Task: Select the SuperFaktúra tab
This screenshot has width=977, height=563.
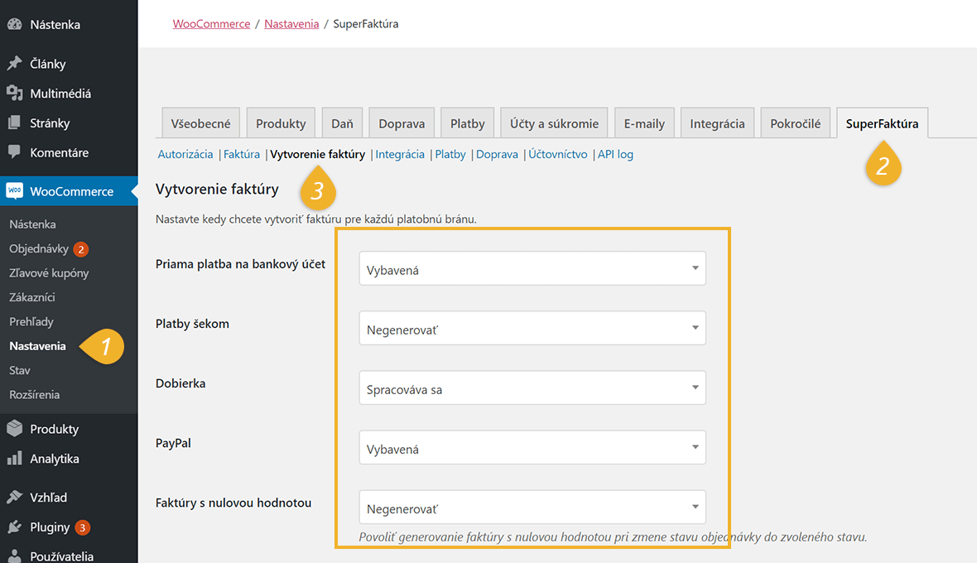Action: pyautogui.click(x=882, y=123)
